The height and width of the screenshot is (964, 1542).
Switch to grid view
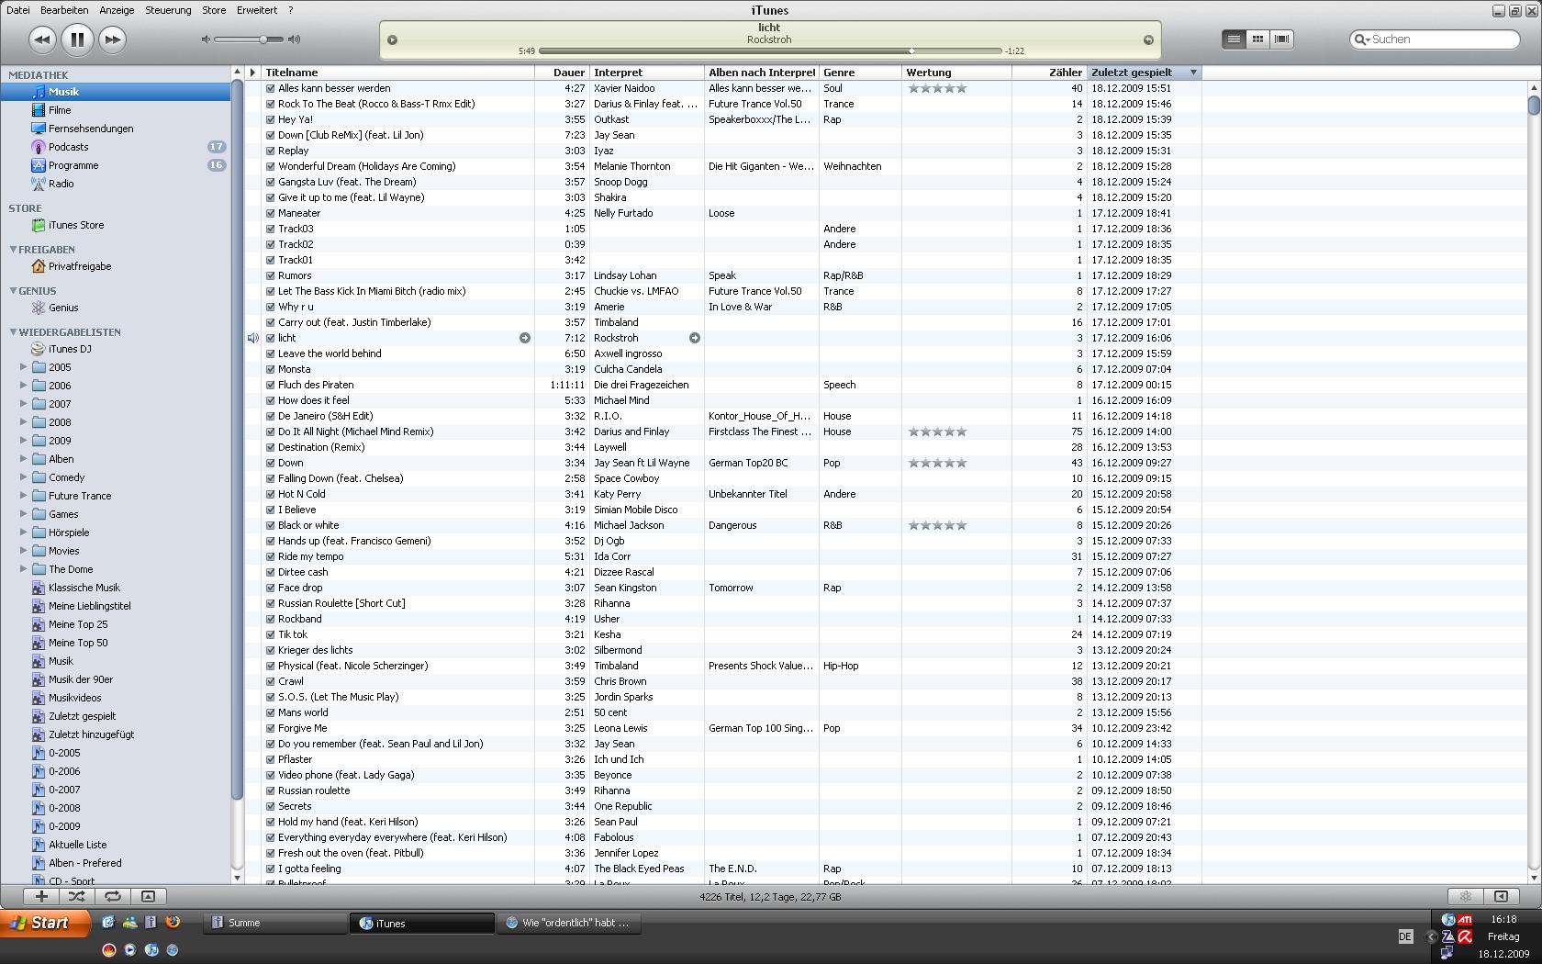click(x=1257, y=39)
